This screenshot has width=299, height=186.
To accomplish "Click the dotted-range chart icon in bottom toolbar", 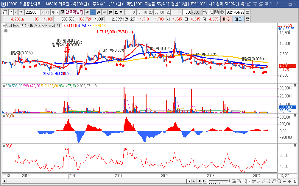I will (244, 181).
